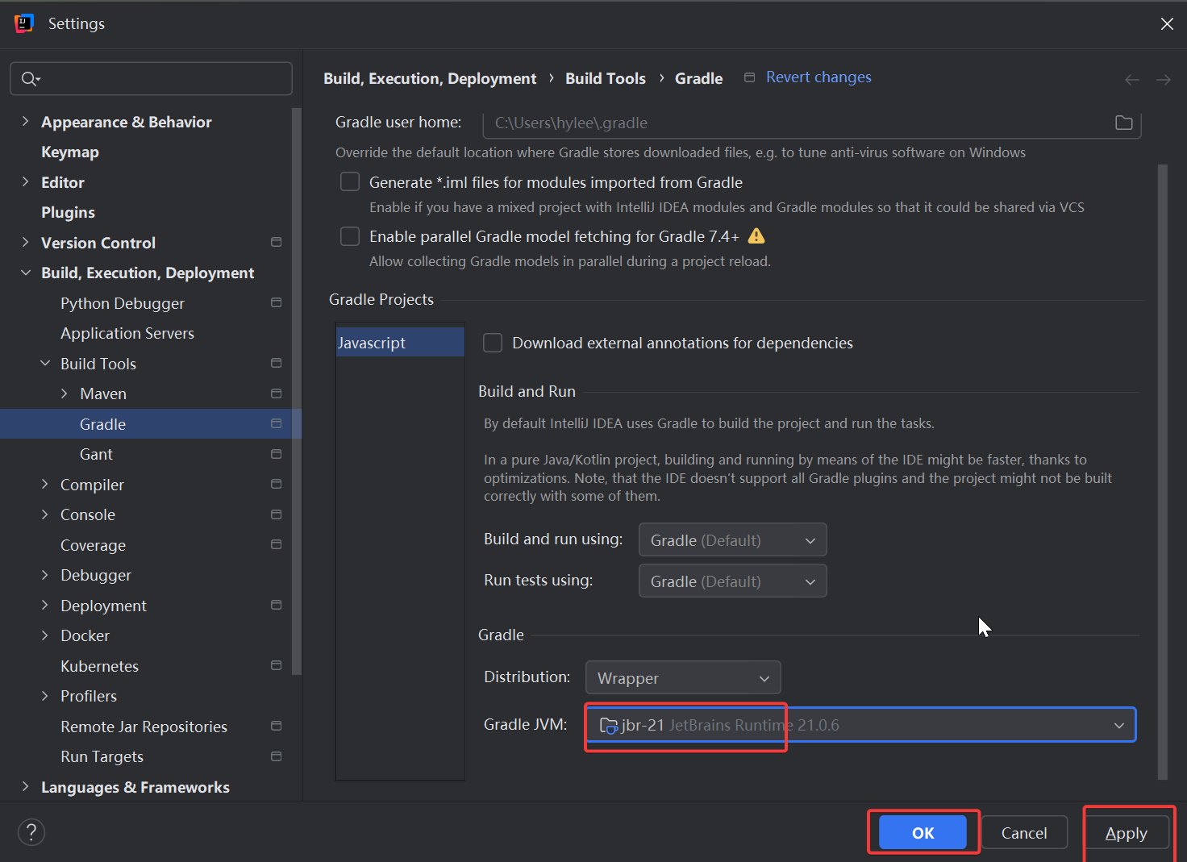Select Keymap in the settings tree
Screen dimensions: 1187x862
[70, 152]
